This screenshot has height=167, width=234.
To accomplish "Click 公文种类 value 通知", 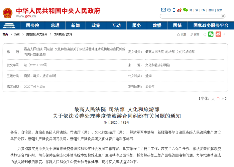I will [148, 76].
